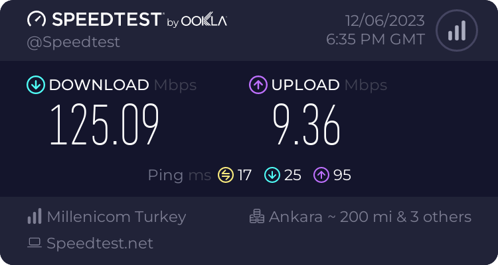
Task: Click the 6:35 PM GMT time
Action: tap(375, 40)
